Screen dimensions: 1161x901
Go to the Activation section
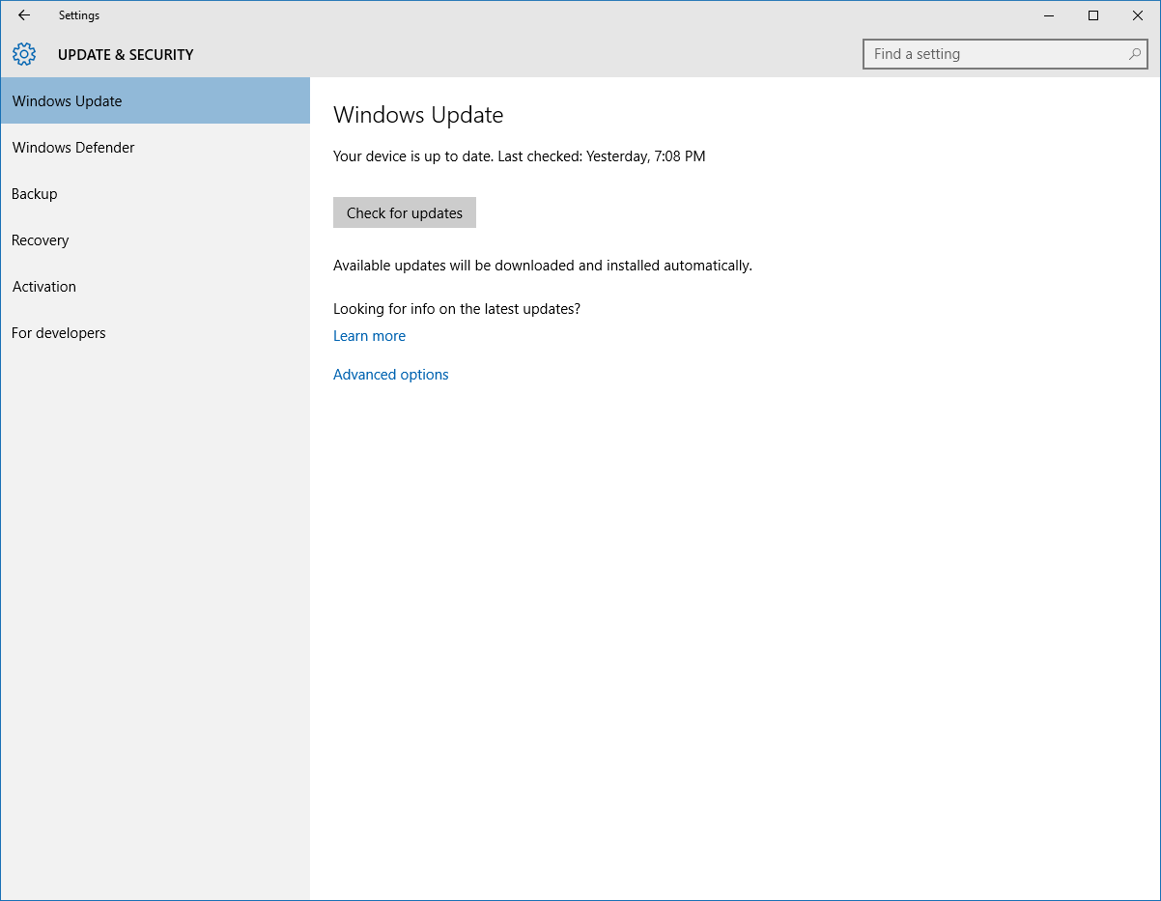click(44, 287)
